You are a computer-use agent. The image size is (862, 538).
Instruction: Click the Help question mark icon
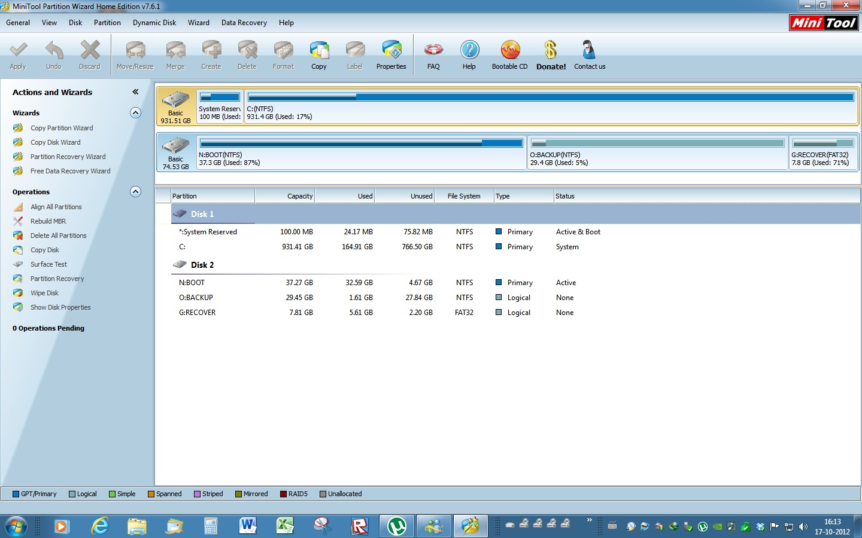coord(469,50)
